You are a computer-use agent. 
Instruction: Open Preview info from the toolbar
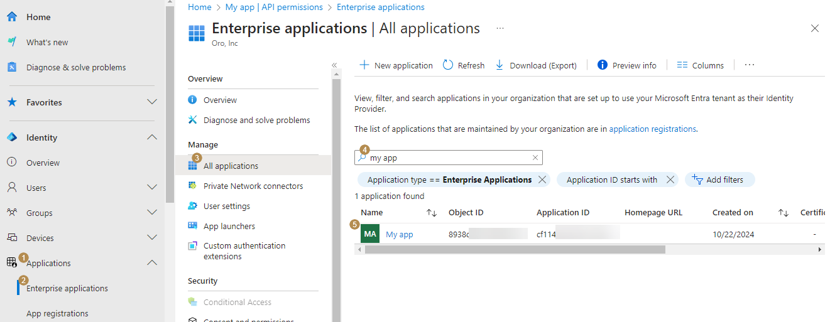click(626, 65)
